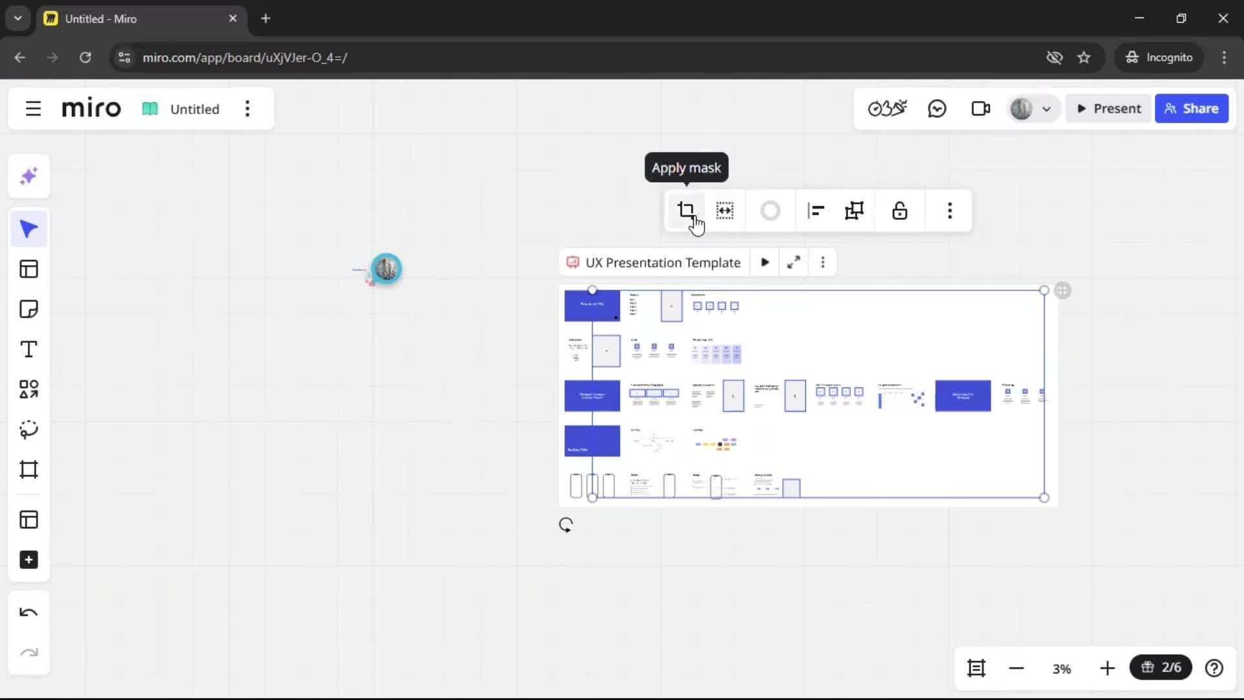Screen dimensions: 1244x700
Task: Expand UX Presentation Template to fullscreen
Action: pyautogui.click(x=793, y=262)
